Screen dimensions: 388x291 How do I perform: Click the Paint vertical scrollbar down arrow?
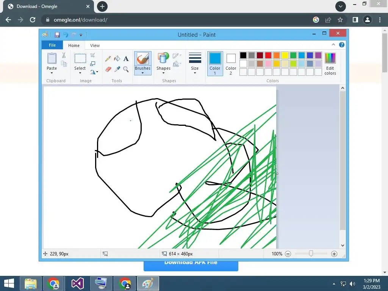tap(343, 246)
